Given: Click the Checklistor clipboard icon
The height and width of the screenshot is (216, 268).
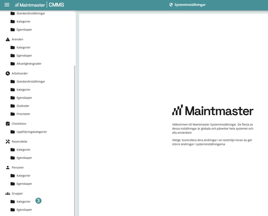Looking at the screenshot, I should 8,124.
